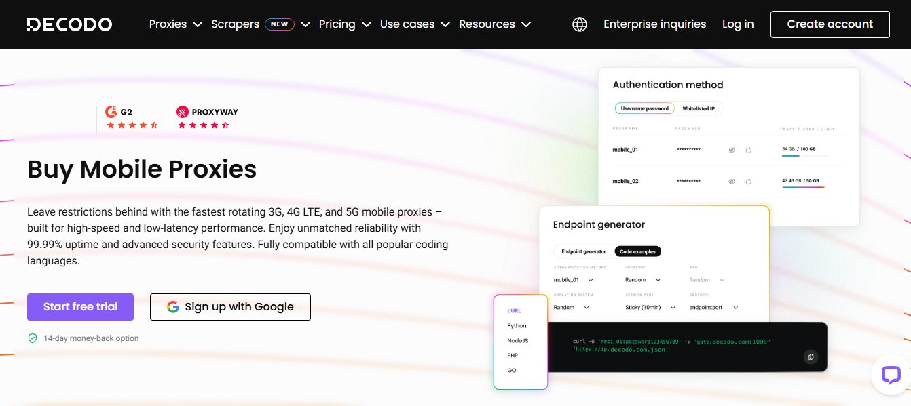This screenshot has height=406, width=911.
Task: Open the Session type Sticky (10min) dropdown
Action: click(x=650, y=308)
